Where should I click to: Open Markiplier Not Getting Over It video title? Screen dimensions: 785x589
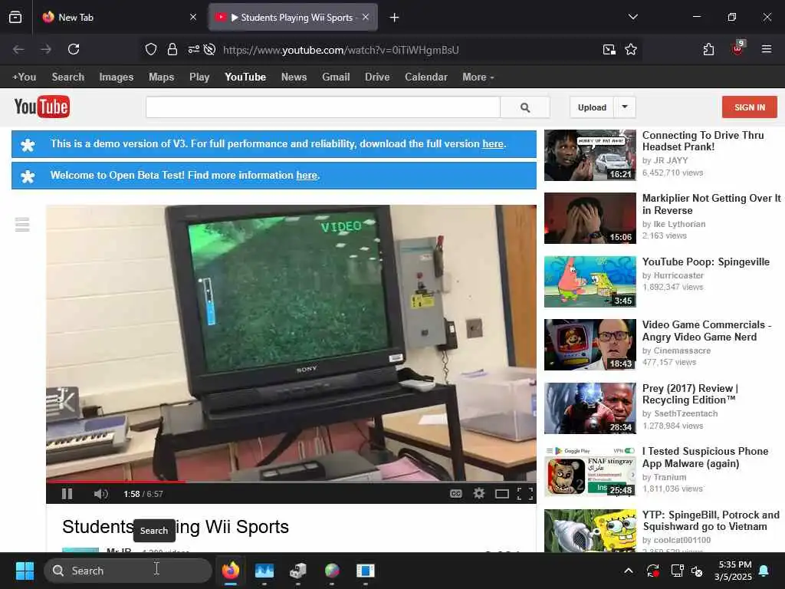(x=711, y=204)
